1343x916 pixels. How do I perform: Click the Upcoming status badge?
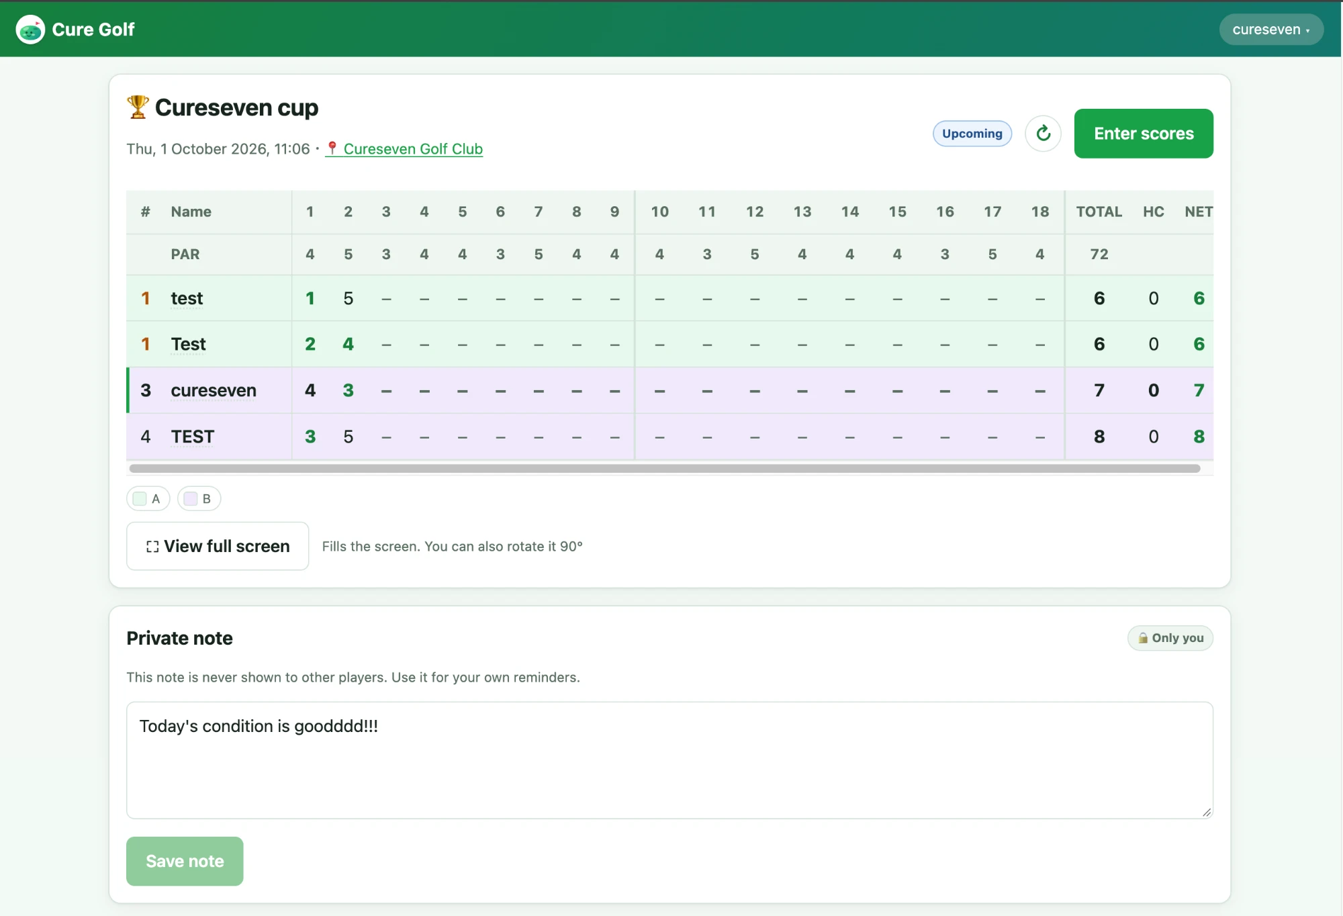click(x=972, y=134)
